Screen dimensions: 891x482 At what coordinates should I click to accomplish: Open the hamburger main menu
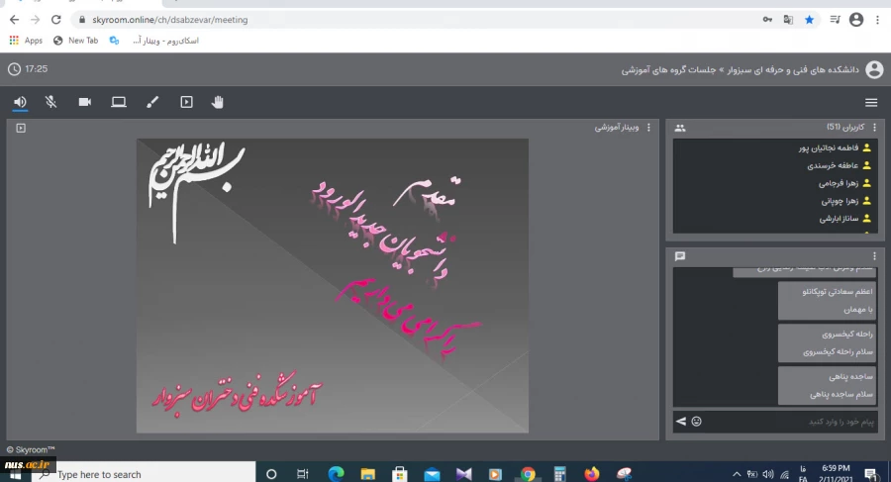click(871, 103)
